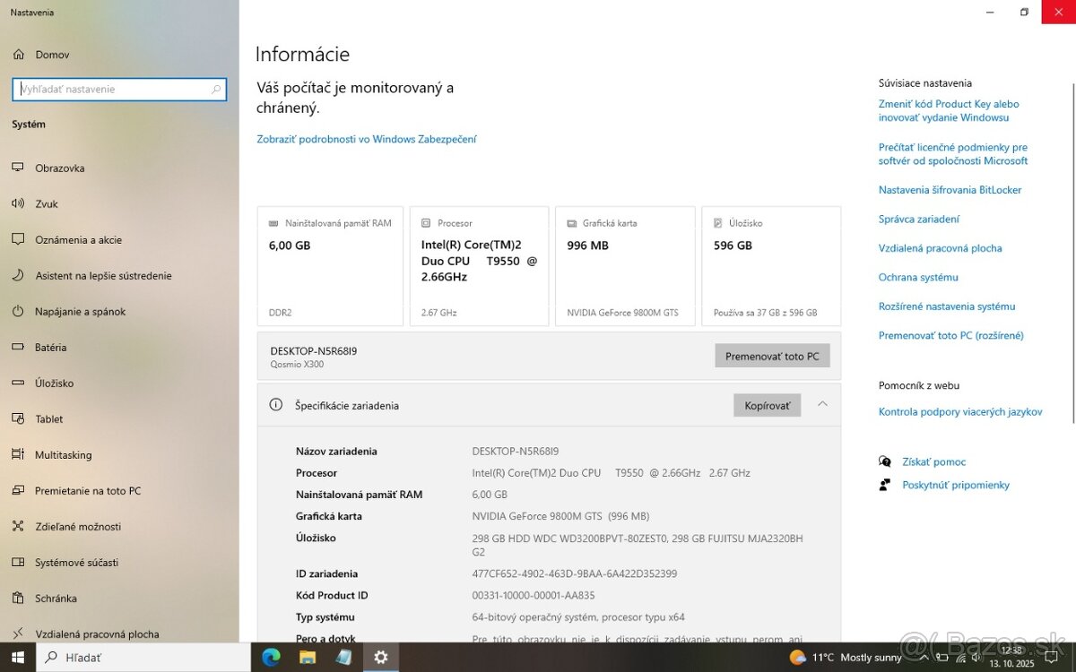Select the Schránka clipboard icon
The width and height of the screenshot is (1076, 672).
(x=18, y=599)
